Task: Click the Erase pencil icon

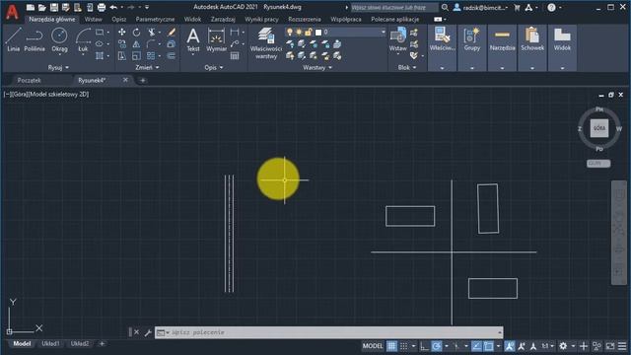Action: [172, 32]
